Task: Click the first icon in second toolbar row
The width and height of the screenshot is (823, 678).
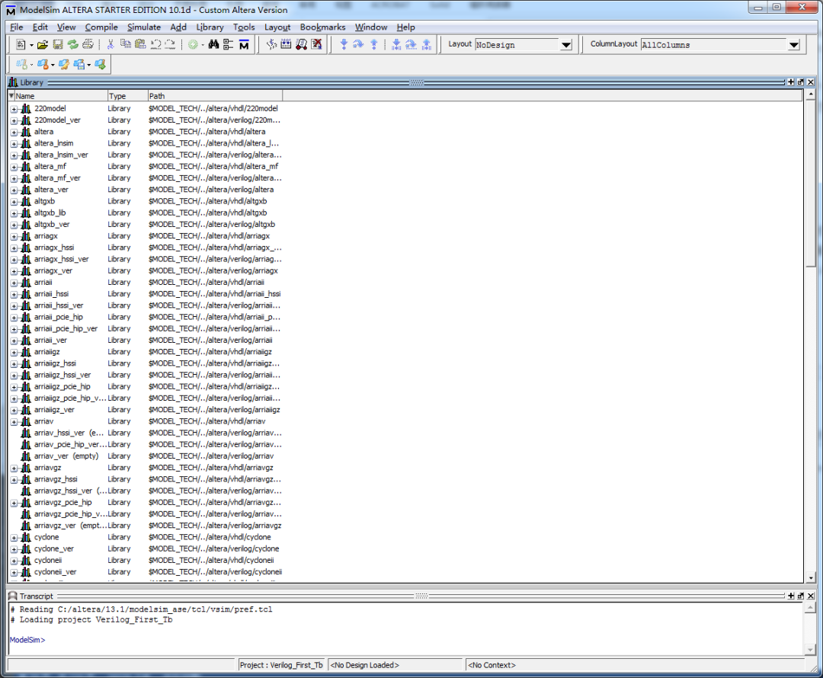Action: 21,65
